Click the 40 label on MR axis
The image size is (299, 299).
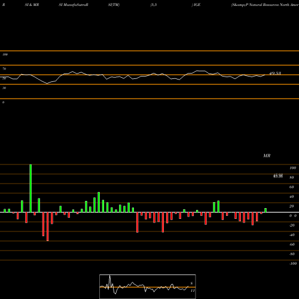(x=292, y=197)
